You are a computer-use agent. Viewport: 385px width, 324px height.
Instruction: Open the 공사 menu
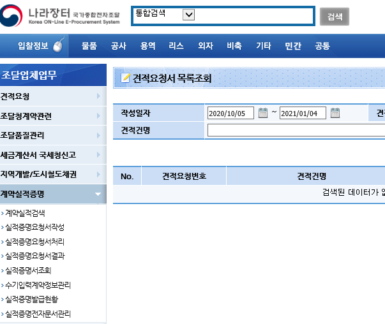click(119, 46)
